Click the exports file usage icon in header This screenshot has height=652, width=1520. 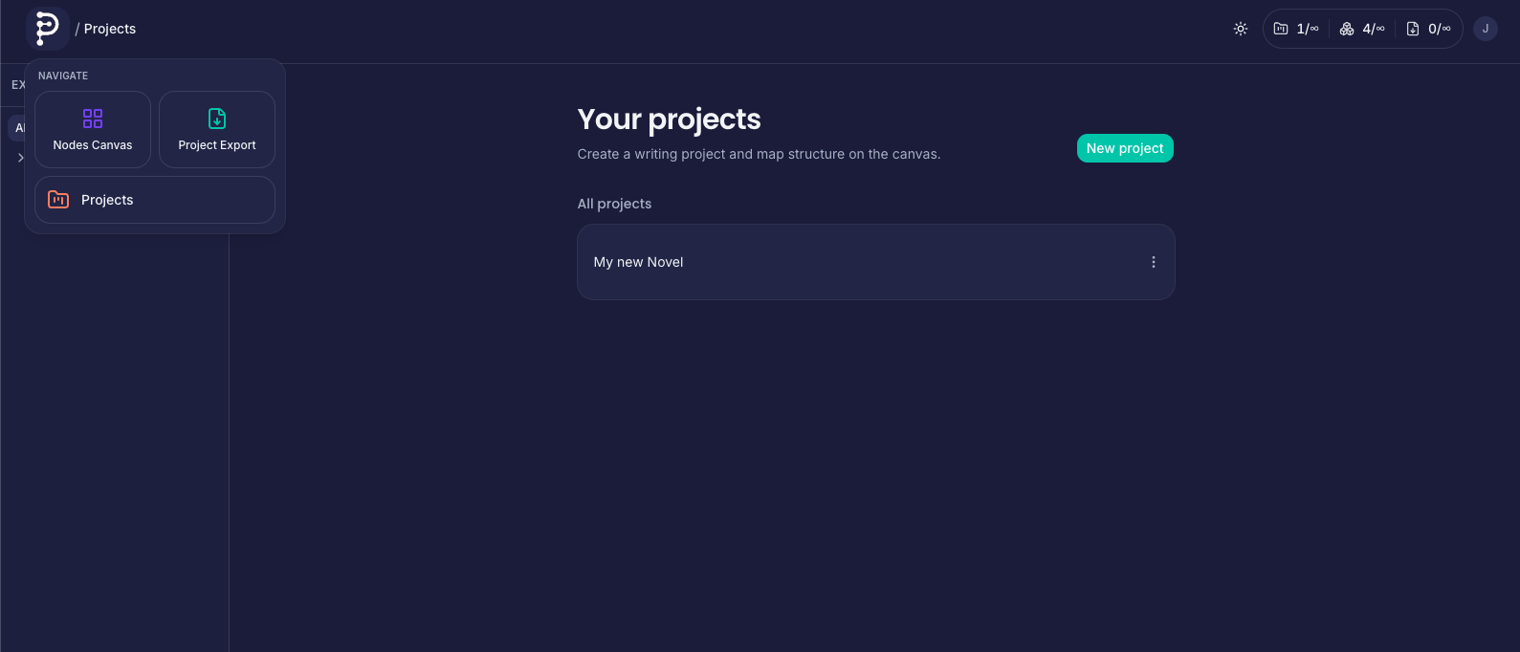(1413, 29)
